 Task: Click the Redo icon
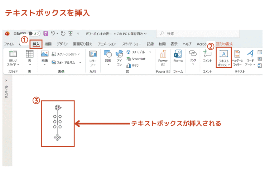coord(63,33)
